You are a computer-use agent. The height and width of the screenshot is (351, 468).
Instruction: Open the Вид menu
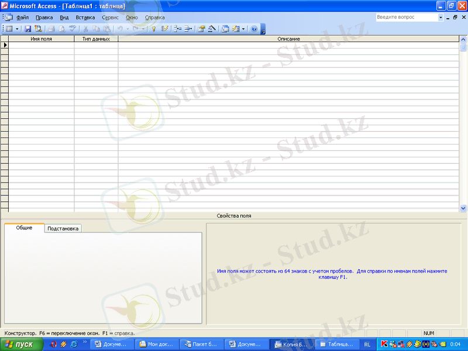click(x=64, y=18)
